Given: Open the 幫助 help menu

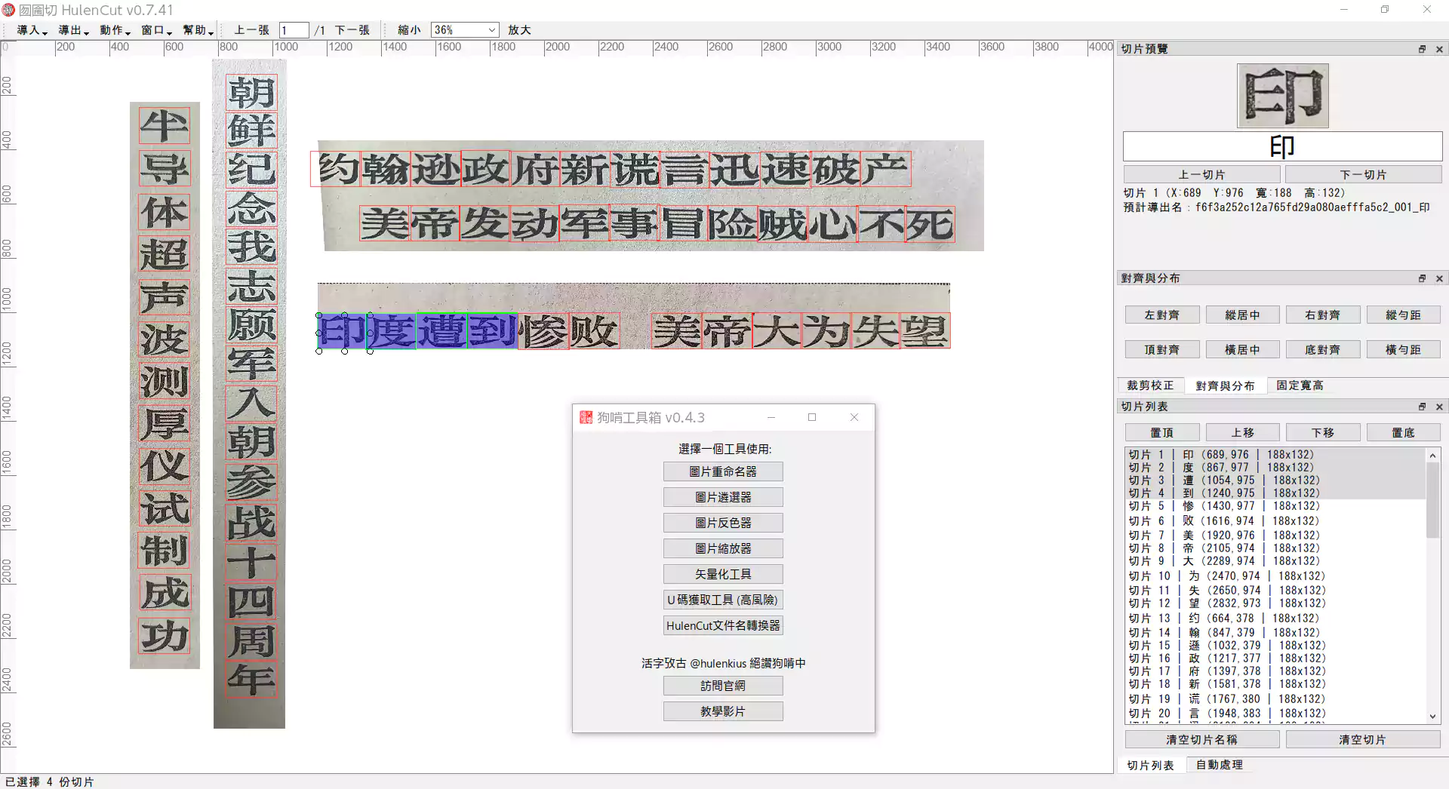Looking at the screenshot, I should [198, 30].
